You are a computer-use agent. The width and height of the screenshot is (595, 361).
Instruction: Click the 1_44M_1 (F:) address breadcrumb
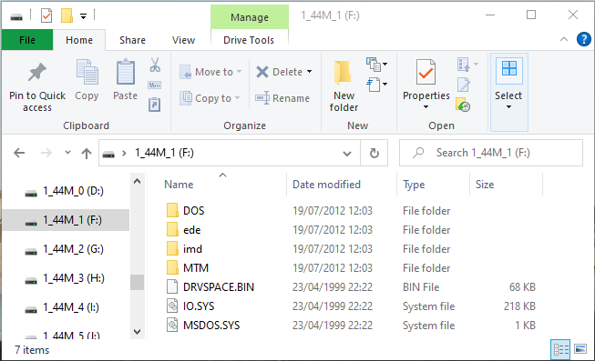click(x=164, y=153)
